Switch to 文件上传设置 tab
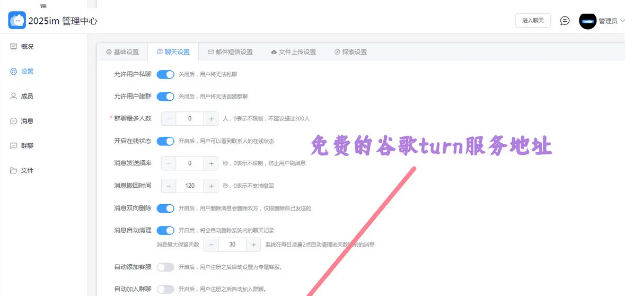The image size is (633, 296). 293,52
